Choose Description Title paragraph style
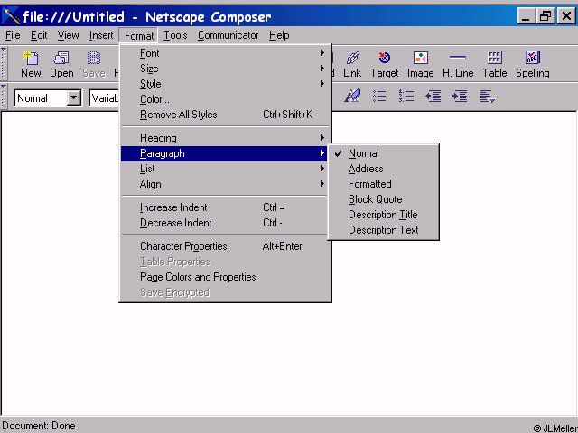 click(383, 215)
